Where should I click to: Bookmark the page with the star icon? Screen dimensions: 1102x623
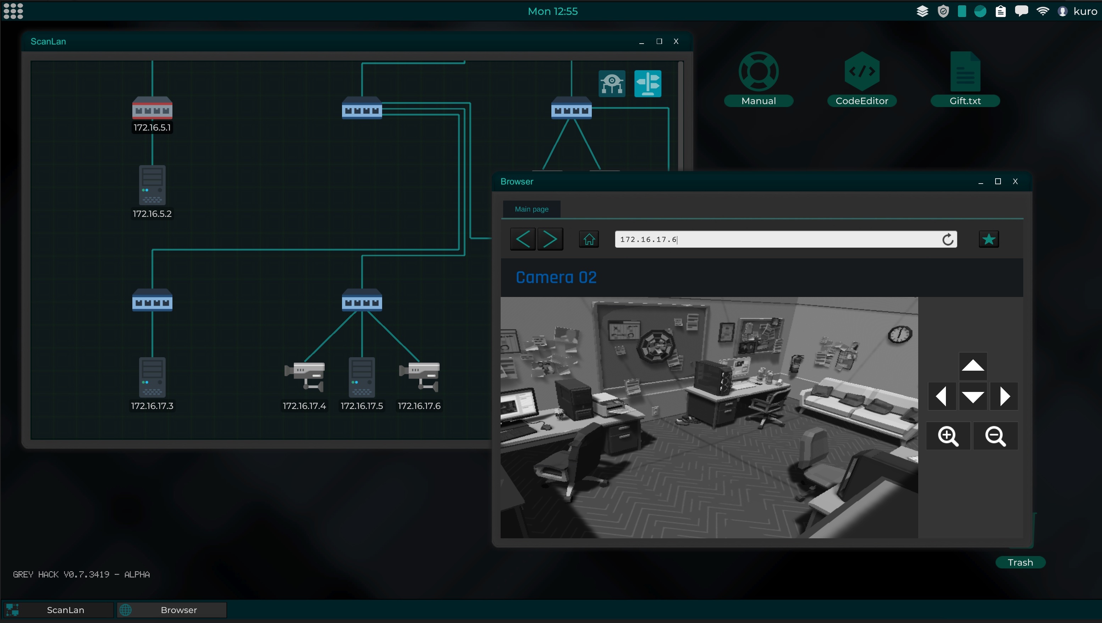coord(988,239)
